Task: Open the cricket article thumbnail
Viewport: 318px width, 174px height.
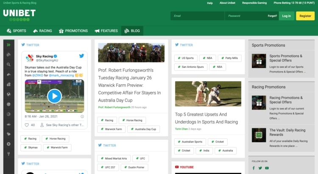Action: 208,94
